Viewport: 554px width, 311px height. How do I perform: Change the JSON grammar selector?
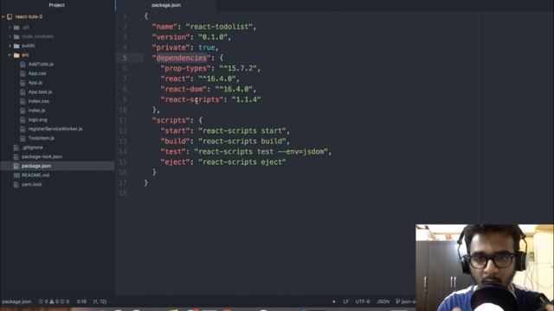(383, 301)
